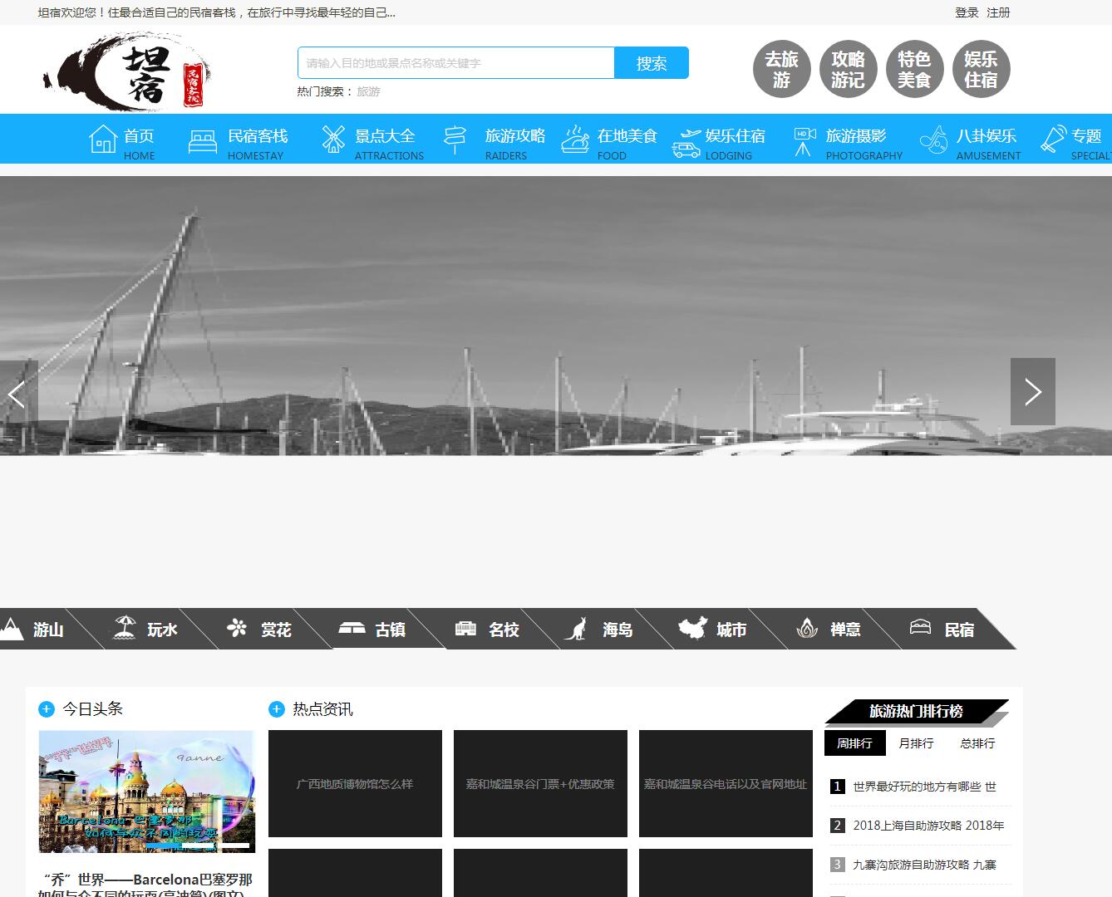Open ranking item 九寨沟旅游自助游攻略
Image resolution: width=1112 pixels, height=897 pixels.
(924, 865)
